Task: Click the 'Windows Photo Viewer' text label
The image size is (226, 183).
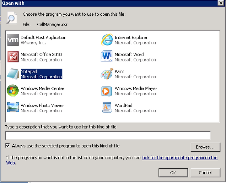Action: click(x=42, y=106)
